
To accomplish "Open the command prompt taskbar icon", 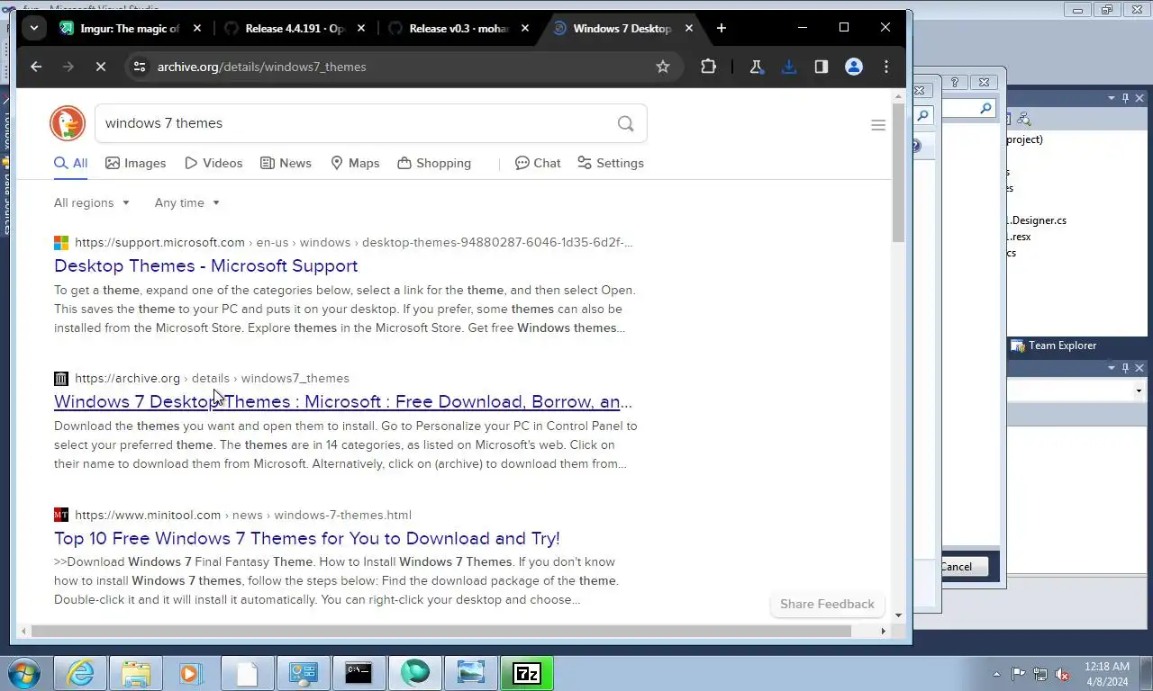I will pos(359,673).
